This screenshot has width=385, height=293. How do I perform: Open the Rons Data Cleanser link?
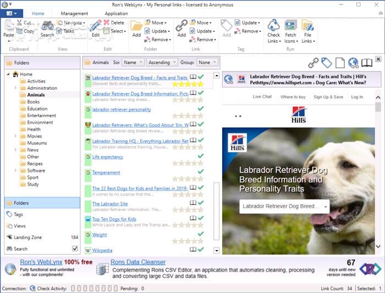pyautogui.click(x=137, y=262)
